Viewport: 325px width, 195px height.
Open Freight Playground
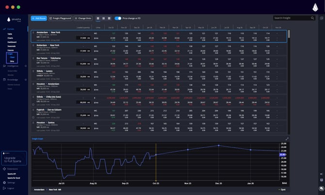tap(60, 18)
